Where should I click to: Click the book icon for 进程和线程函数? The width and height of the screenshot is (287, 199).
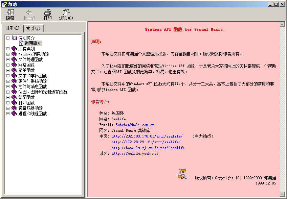coord(14,114)
